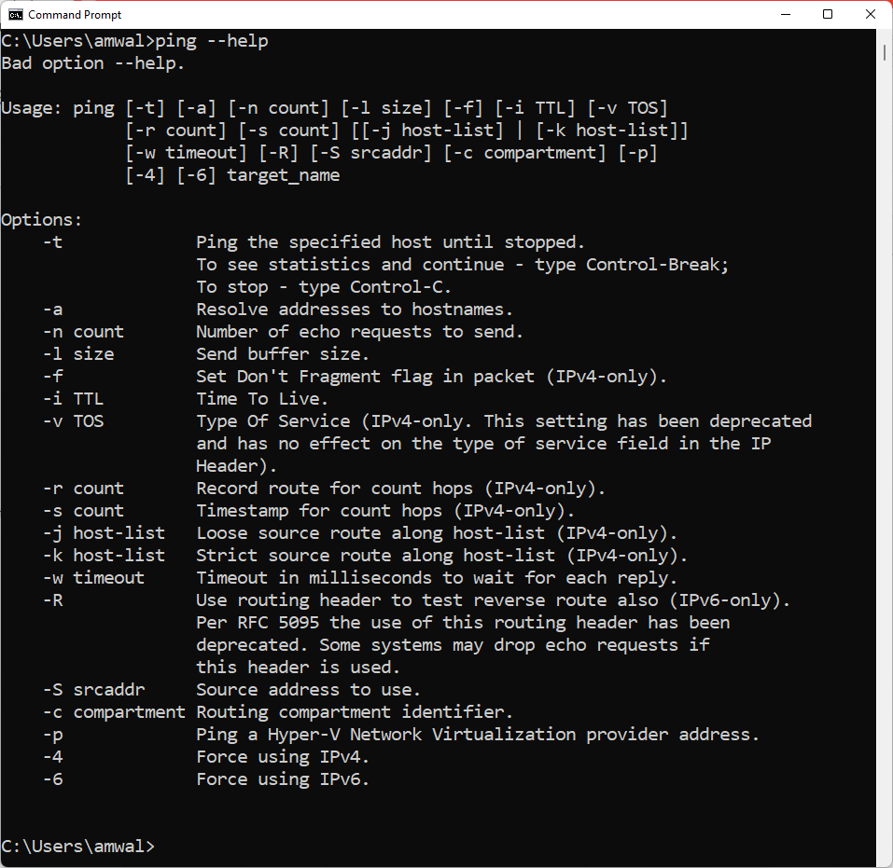Image resolution: width=893 pixels, height=868 pixels.
Task: Click the vertical scrollbar thumb
Action: click(885, 53)
